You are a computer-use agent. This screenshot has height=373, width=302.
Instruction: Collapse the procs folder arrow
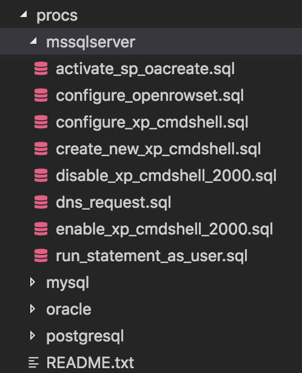(x=23, y=15)
